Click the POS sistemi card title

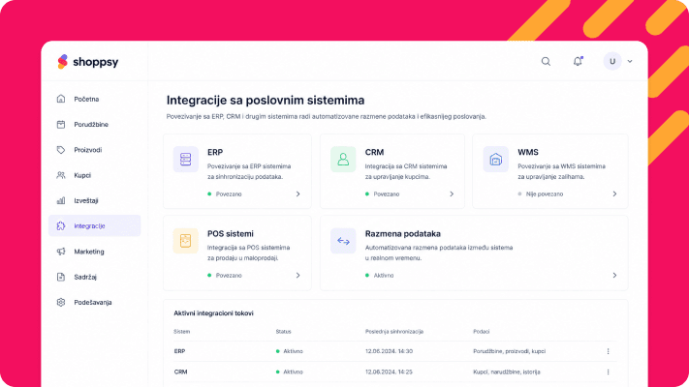point(231,234)
